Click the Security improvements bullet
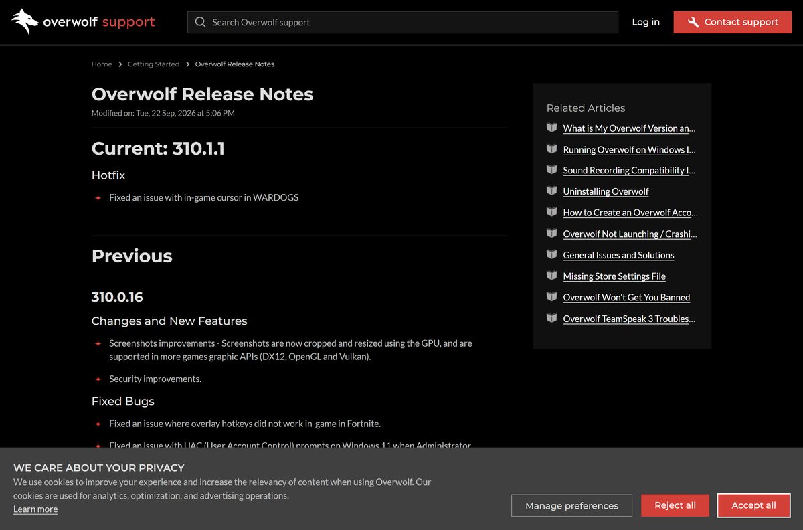This screenshot has height=530, width=803. coord(155,379)
